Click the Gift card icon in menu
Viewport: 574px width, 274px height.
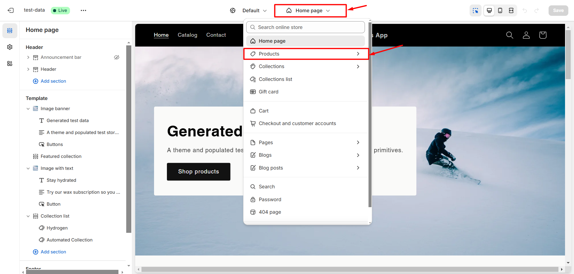(x=253, y=92)
